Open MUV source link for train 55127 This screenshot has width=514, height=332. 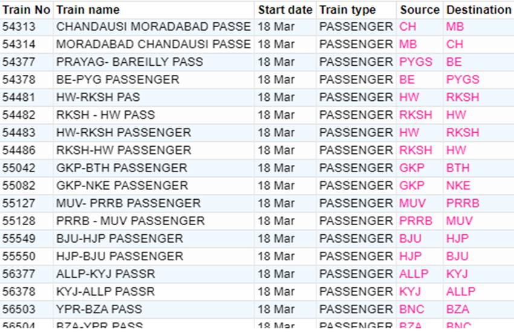pyautogui.click(x=412, y=203)
